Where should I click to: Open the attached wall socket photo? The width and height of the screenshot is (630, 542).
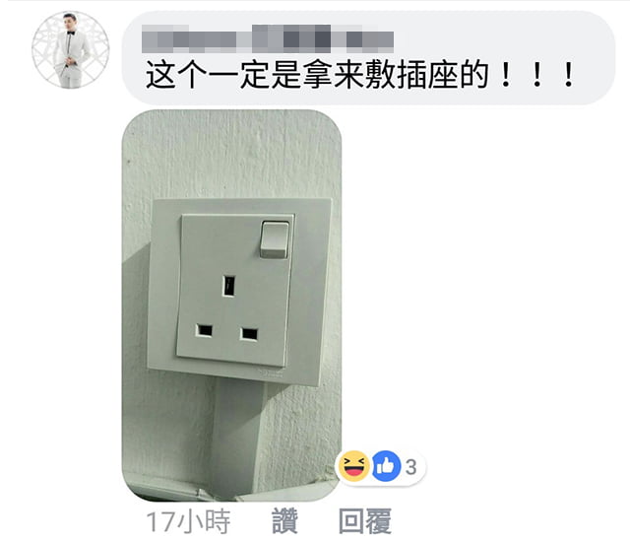(232, 305)
